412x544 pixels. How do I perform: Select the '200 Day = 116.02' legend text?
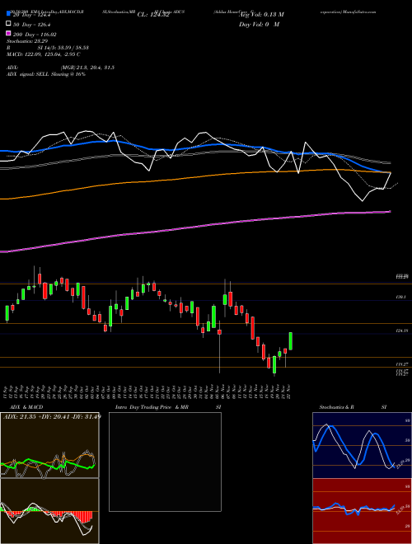(x=34, y=35)
